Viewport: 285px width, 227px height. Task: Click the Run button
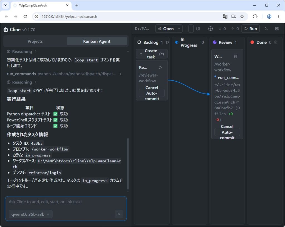(x=250, y=29)
